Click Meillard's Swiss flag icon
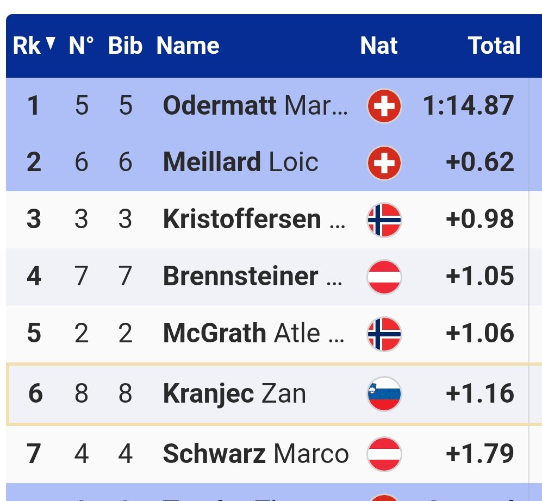Screen dimensions: 542x501 pyautogui.click(x=384, y=163)
